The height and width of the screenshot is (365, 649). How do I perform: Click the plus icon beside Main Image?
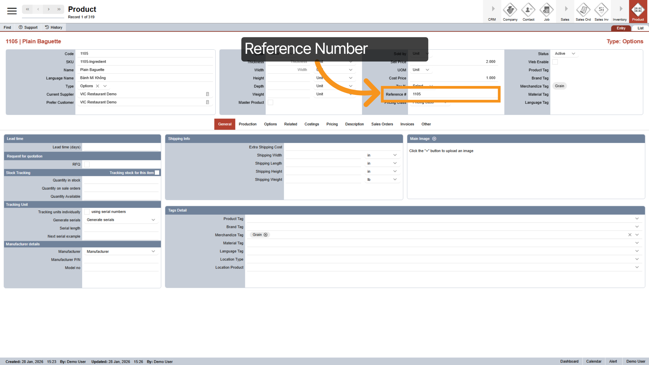[x=434, y=139]
